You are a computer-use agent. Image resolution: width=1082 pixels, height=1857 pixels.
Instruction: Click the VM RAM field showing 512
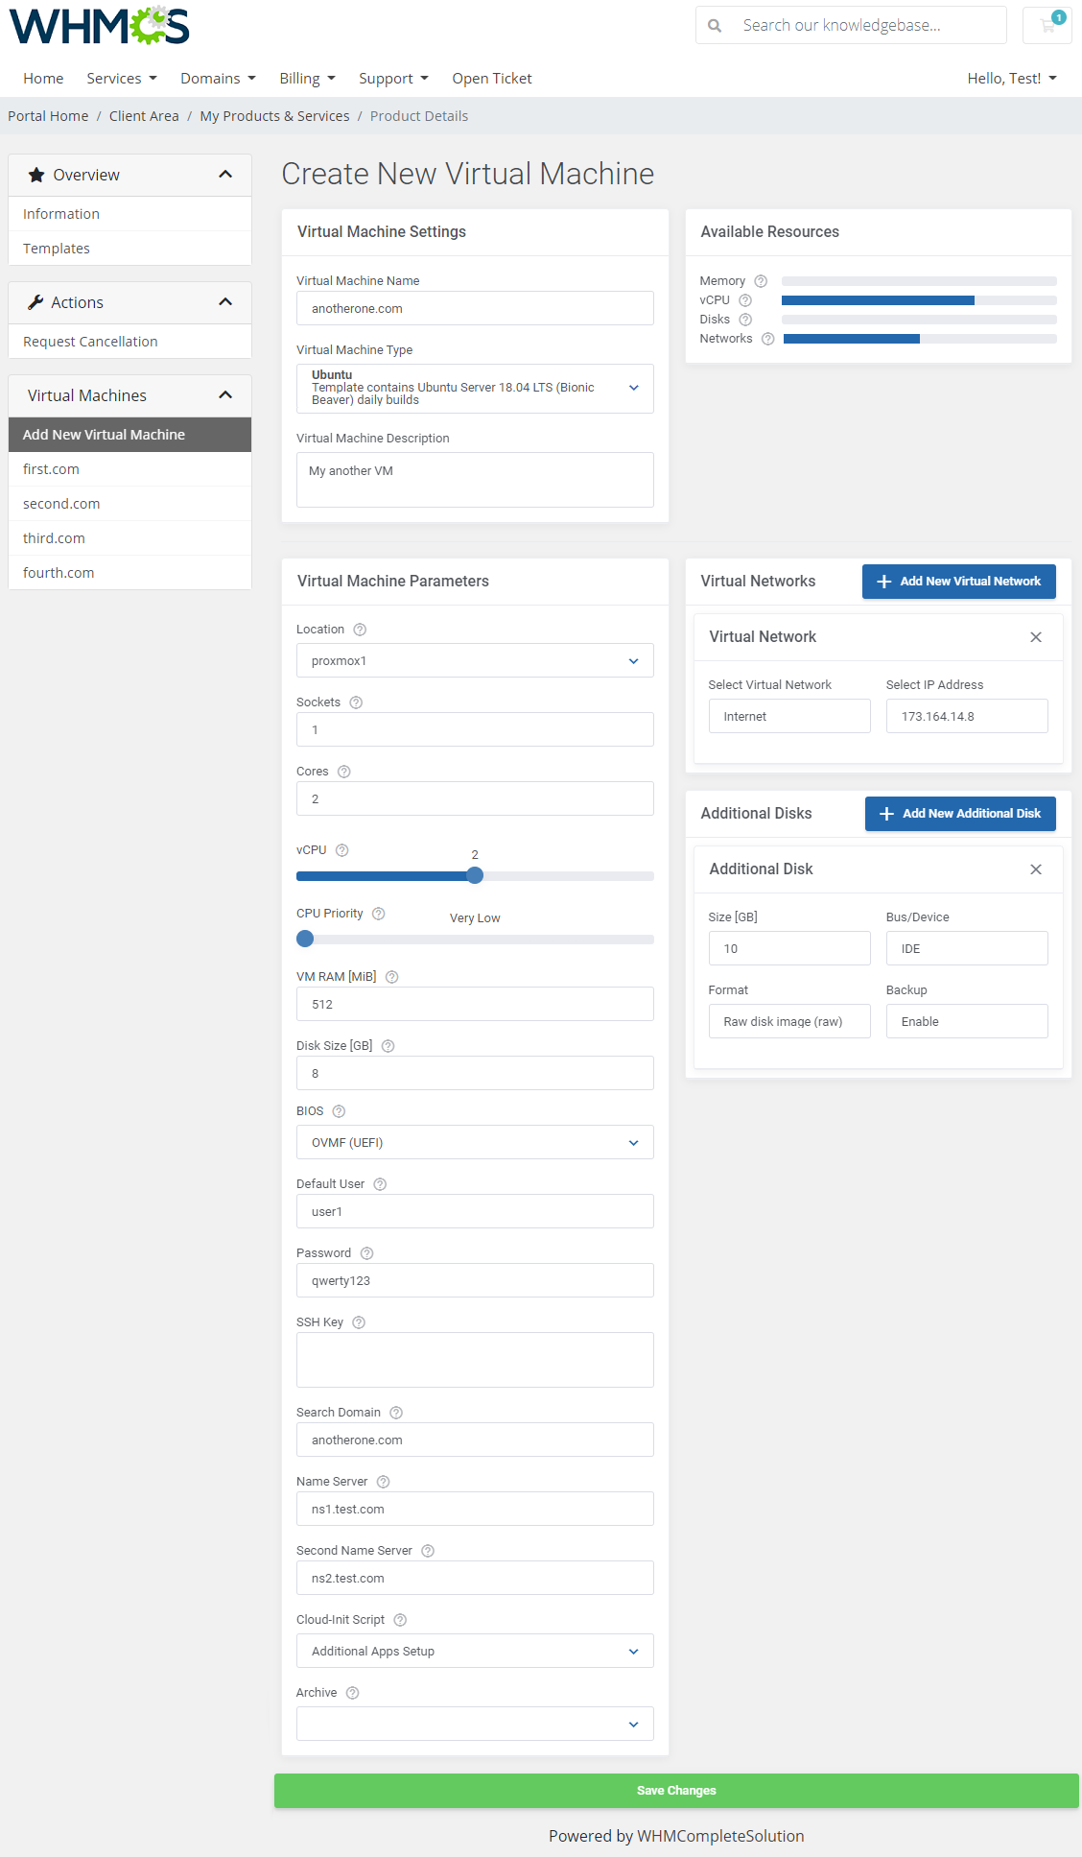[x=475, y=1004]
